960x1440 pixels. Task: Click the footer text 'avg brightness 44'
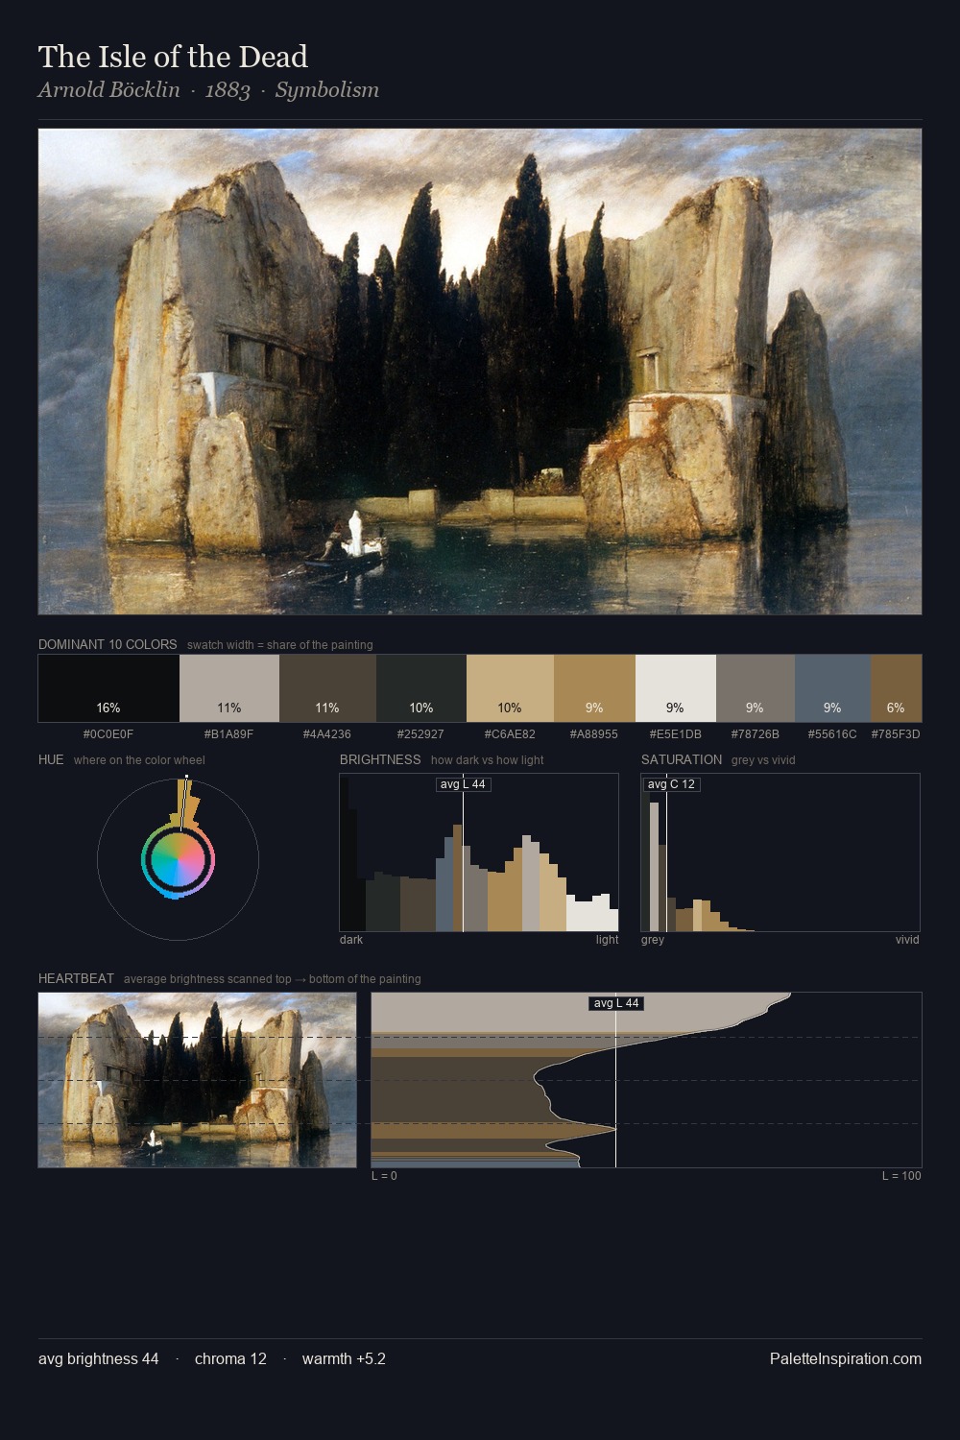click(99, 1358)
